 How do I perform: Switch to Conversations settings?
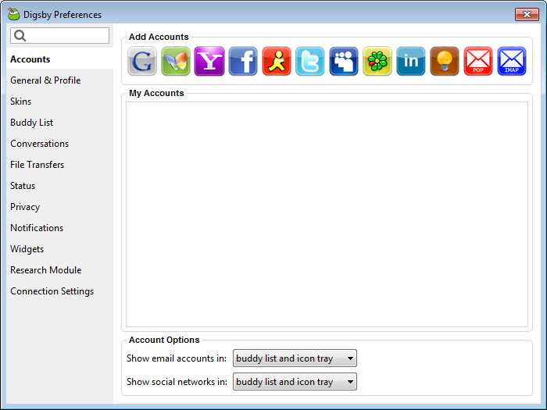tap(59, 144)
